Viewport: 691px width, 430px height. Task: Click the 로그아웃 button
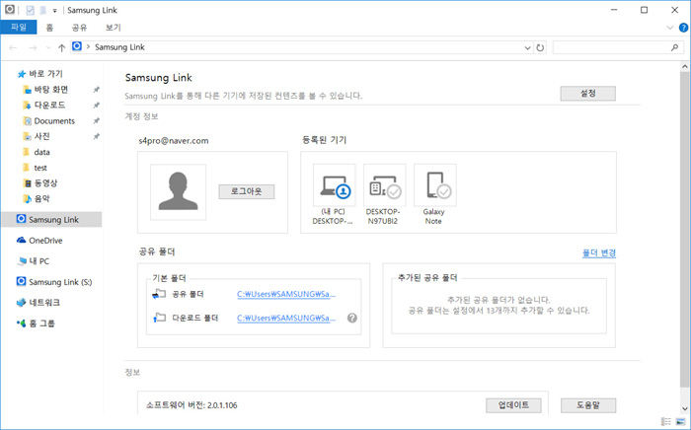point(247,191)
